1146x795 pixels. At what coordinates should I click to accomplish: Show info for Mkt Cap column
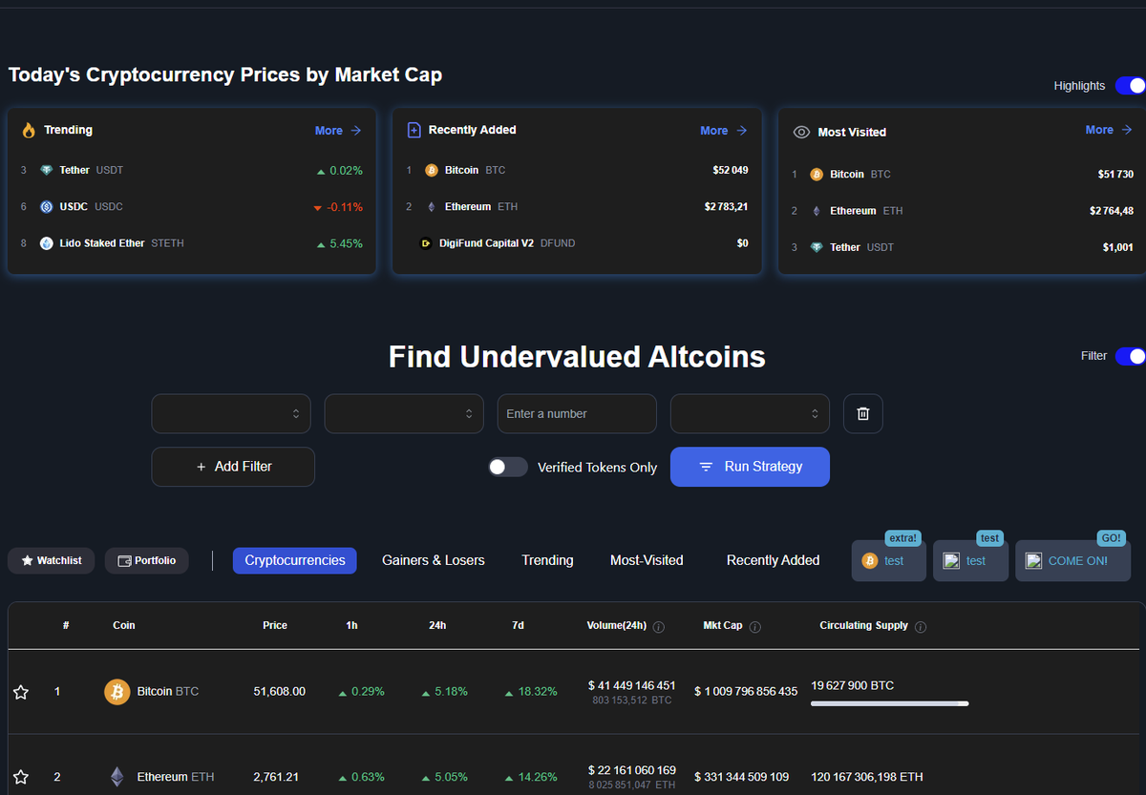pyautogui.click(x=755, y=627)
